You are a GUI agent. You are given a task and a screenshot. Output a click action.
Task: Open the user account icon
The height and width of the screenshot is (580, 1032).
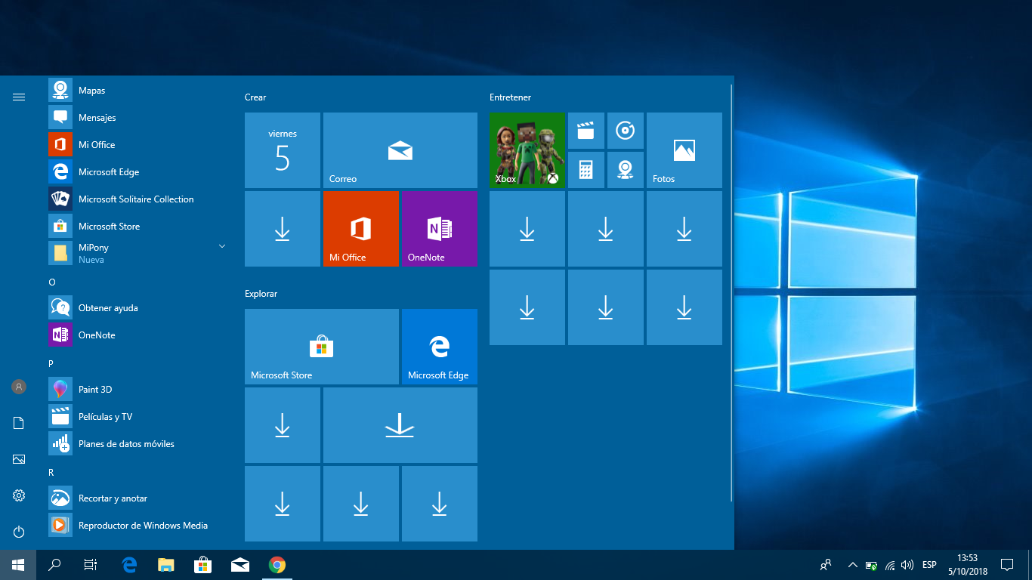click(19, 387)
